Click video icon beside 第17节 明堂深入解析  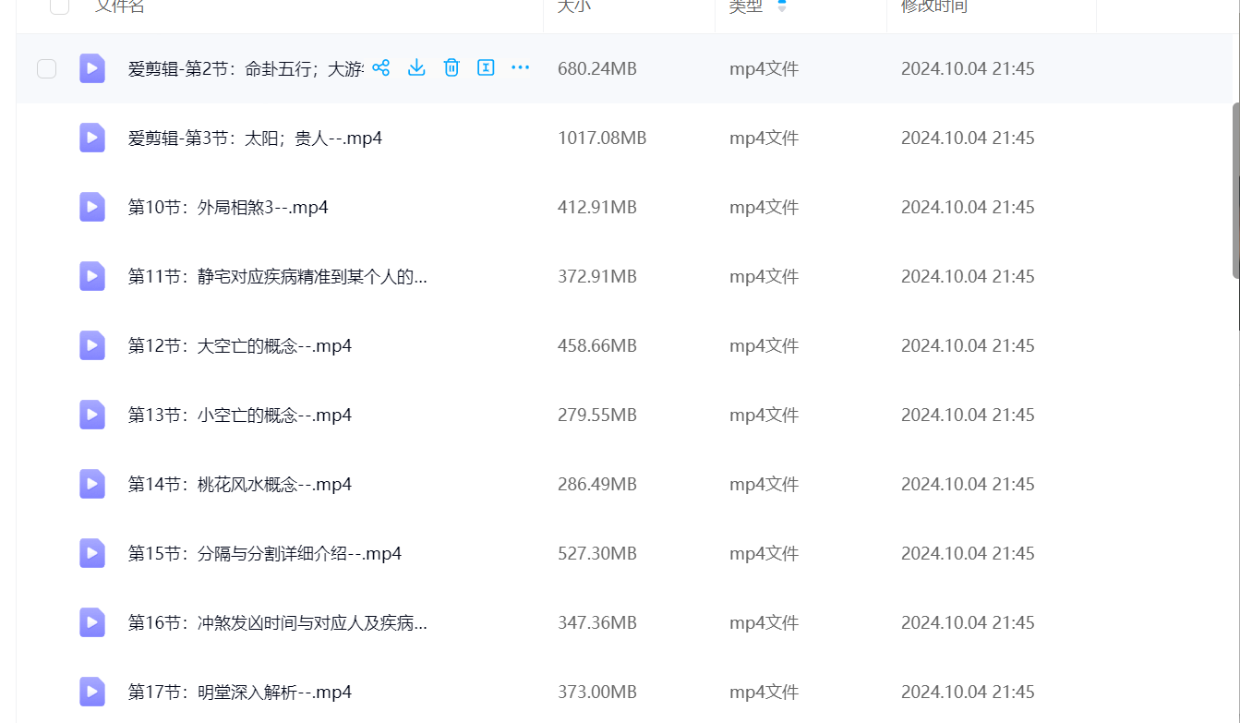(x=92, y=692)
